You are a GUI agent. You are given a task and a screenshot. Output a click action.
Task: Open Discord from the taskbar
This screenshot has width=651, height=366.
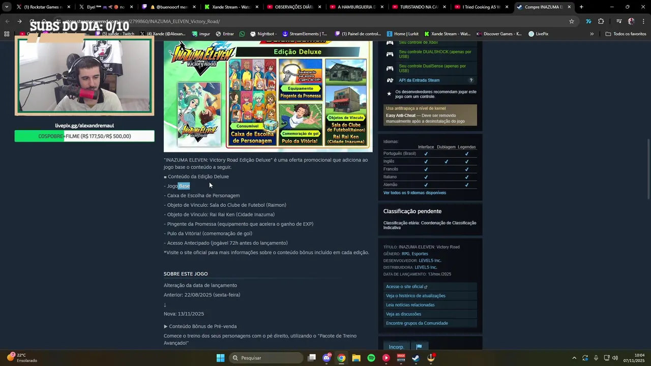click(327, 358)
